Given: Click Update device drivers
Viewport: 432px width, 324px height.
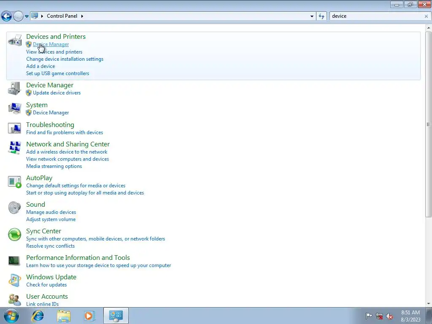Looking at the screenshot, I should pyautogui.click(x=57, y=93).
